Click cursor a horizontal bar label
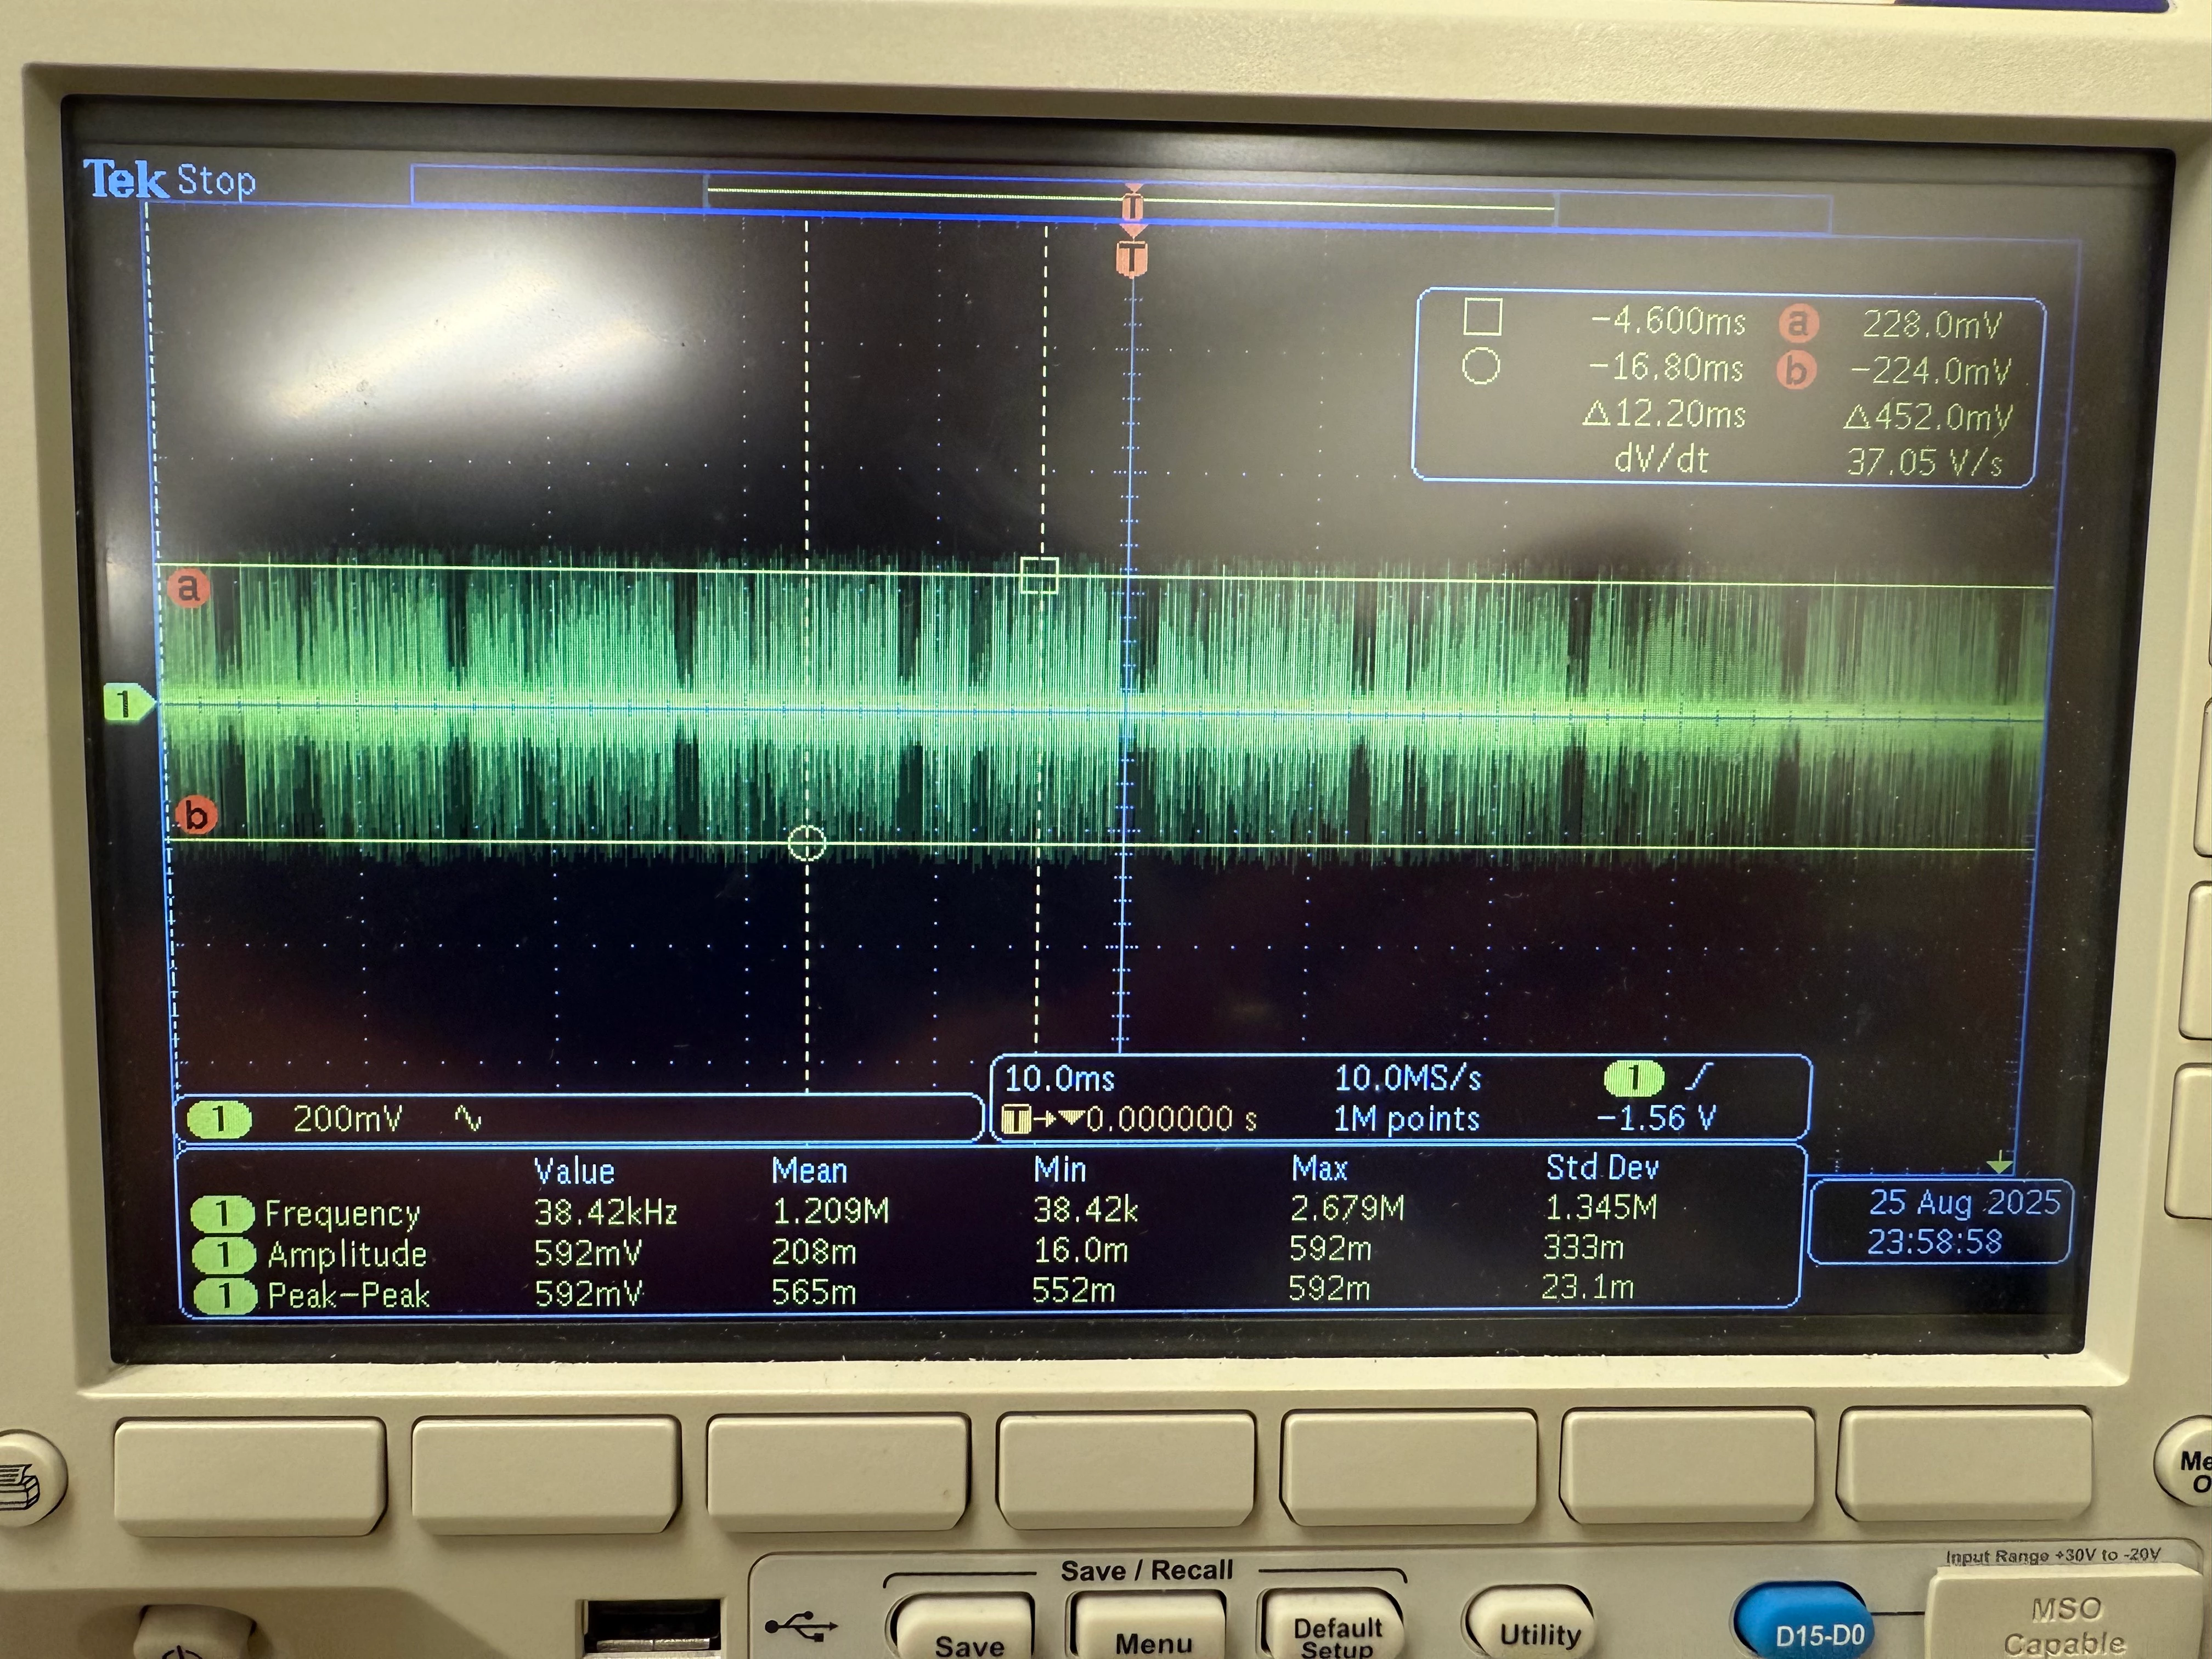The width and height of the screenshot is (2212, 1659). point(187,587)
